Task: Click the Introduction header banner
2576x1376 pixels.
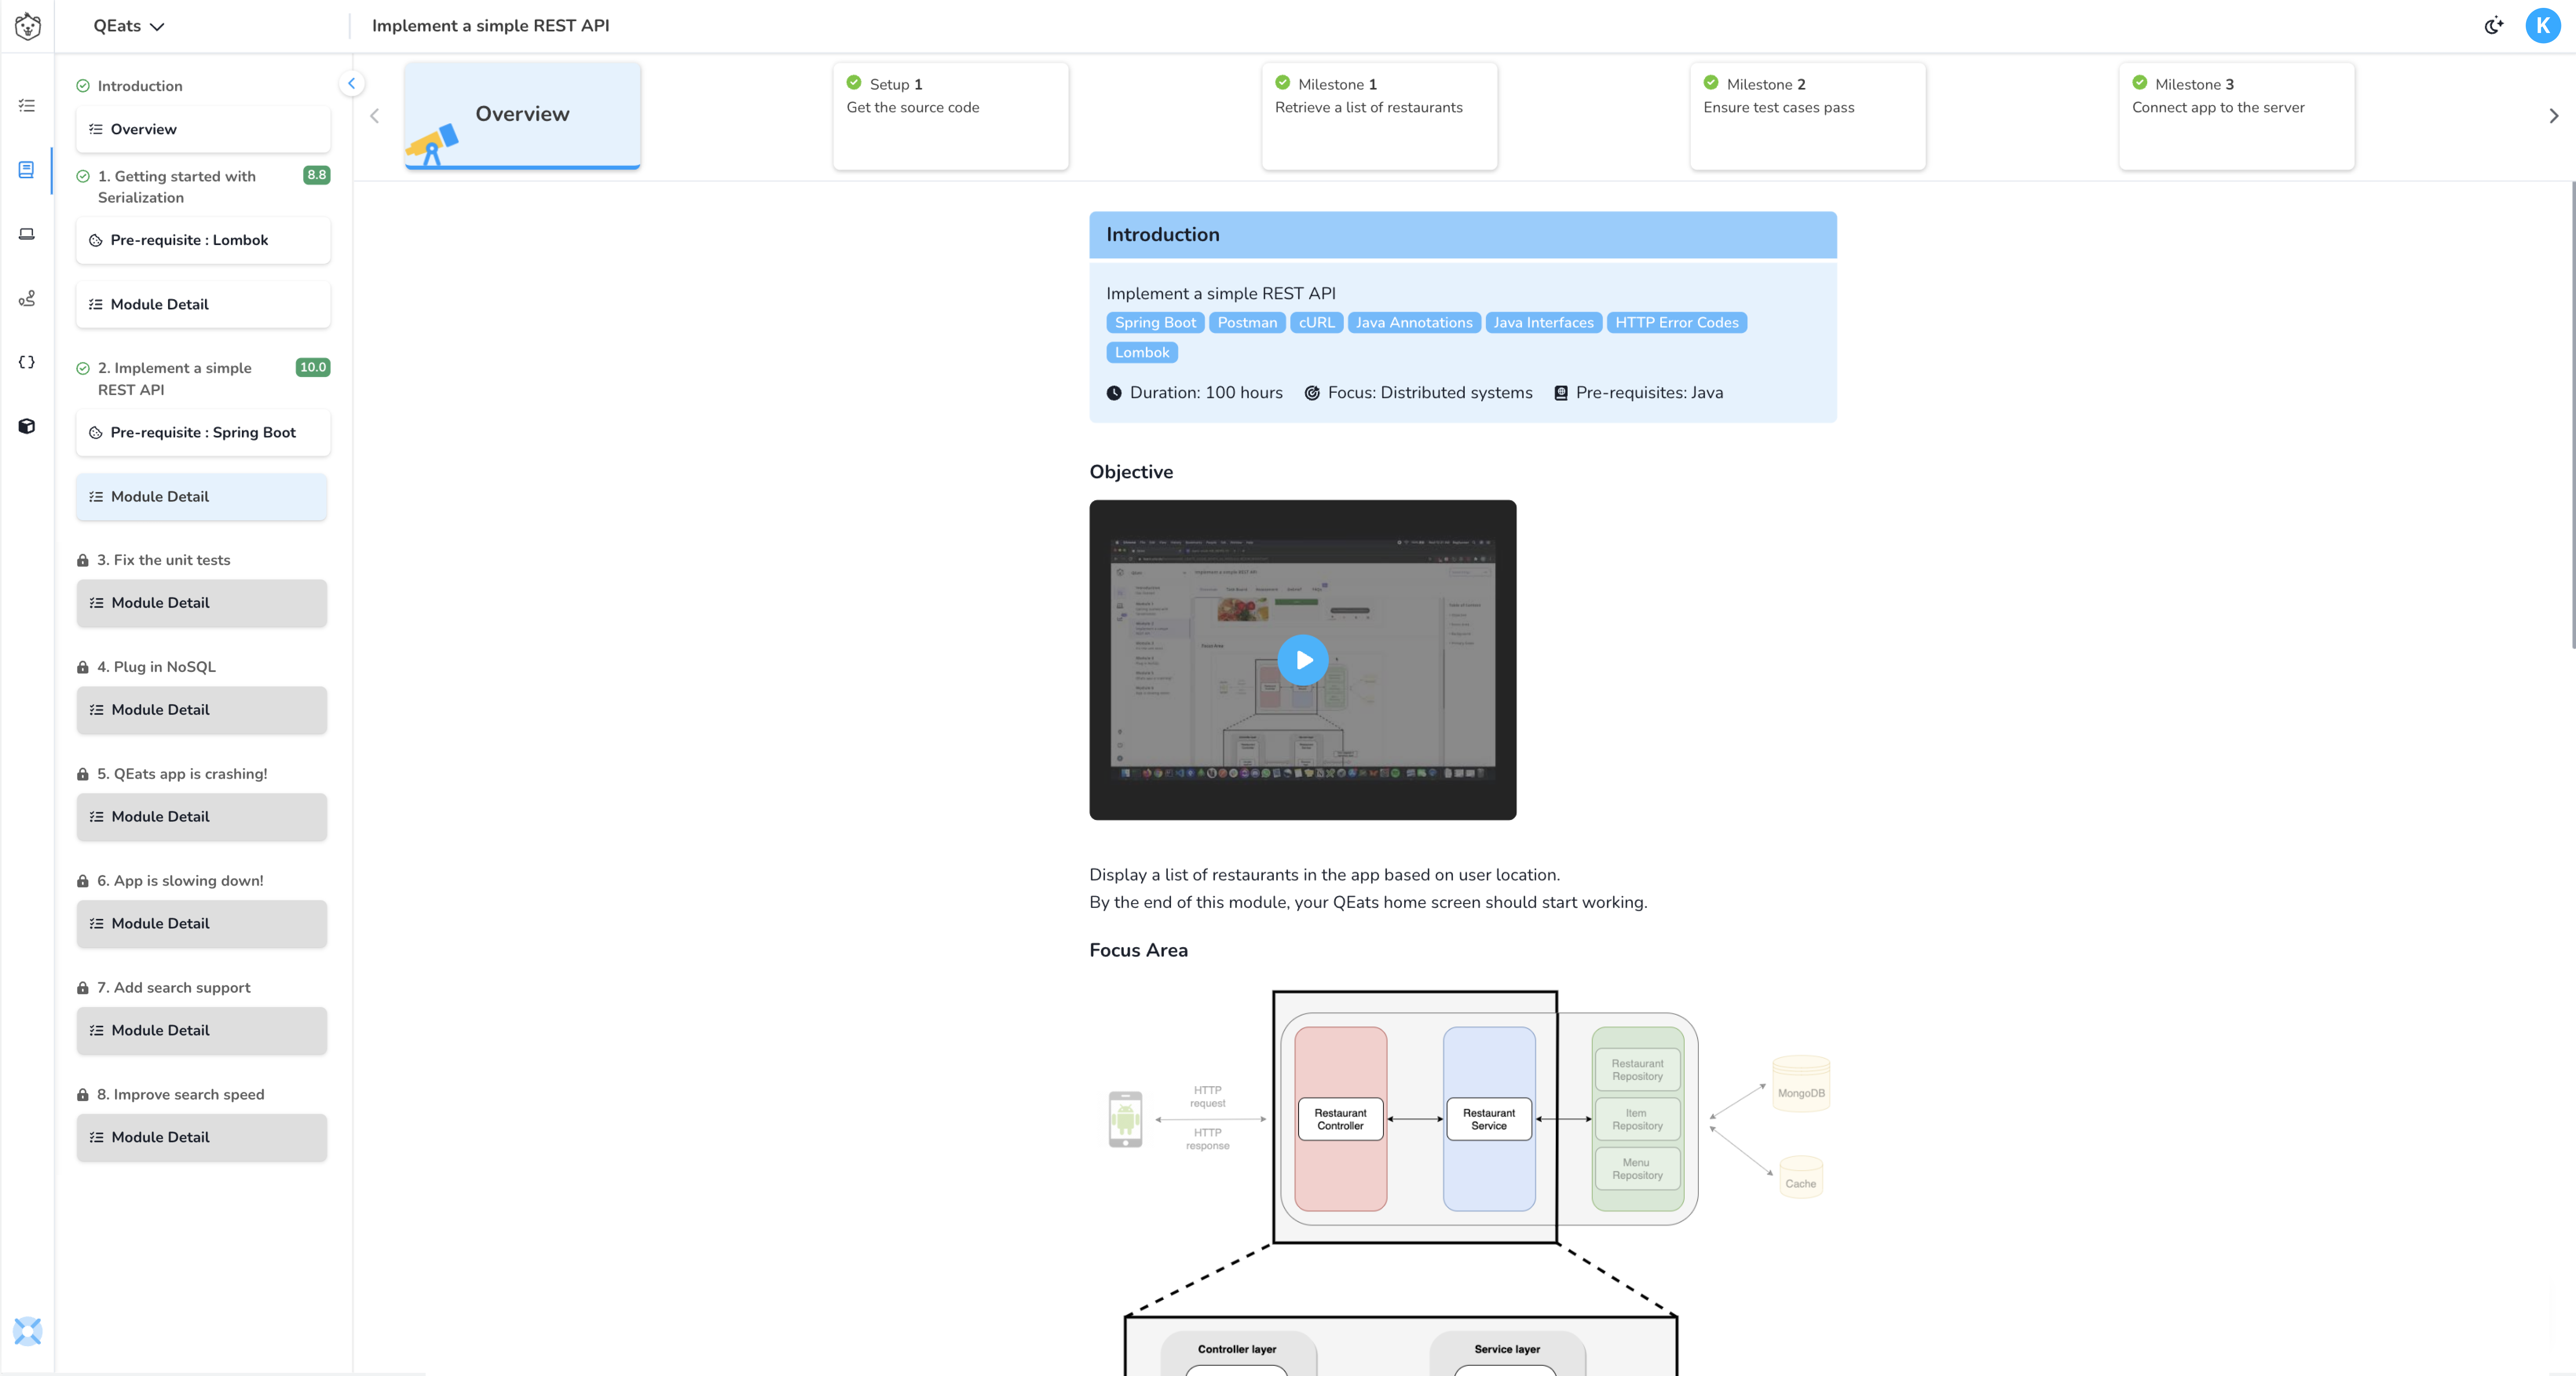Action: 1463,235
